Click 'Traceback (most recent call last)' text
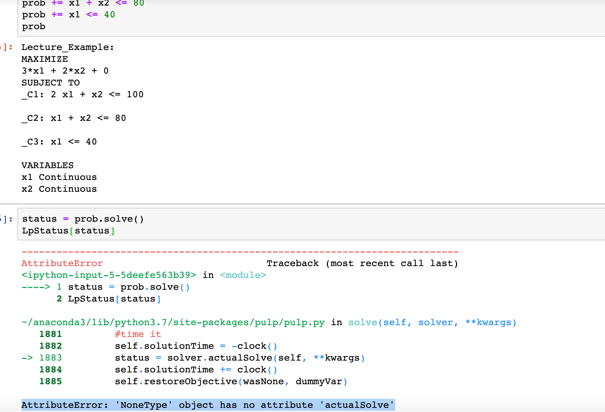The height and width of the screenshot is (412, 605). pyautogui.click(x=362, y=263)
